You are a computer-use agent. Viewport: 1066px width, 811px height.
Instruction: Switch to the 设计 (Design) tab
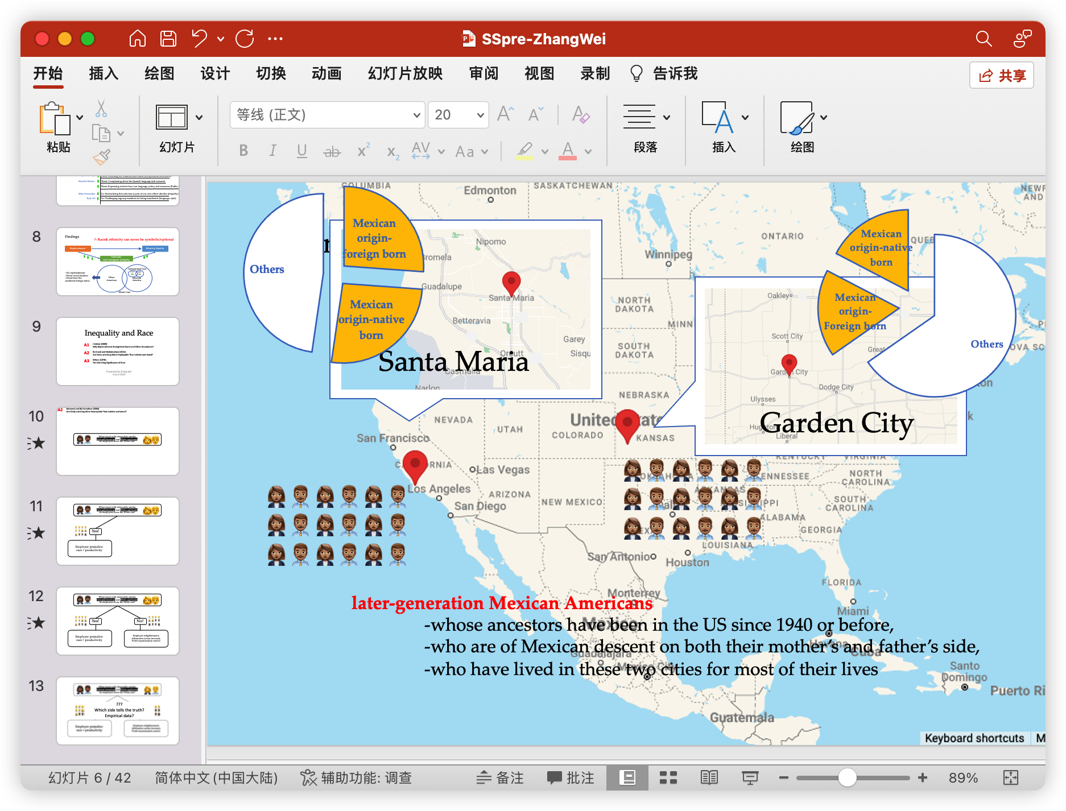click(215, 74)
